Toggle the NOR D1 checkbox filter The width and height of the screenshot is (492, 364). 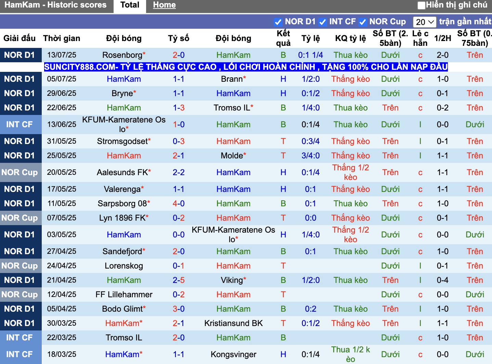point(278,22)
